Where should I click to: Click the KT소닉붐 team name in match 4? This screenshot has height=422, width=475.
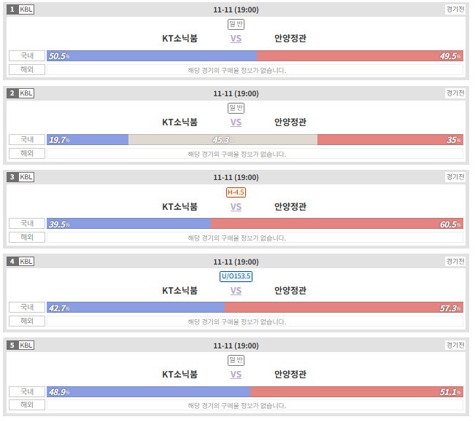179,291
